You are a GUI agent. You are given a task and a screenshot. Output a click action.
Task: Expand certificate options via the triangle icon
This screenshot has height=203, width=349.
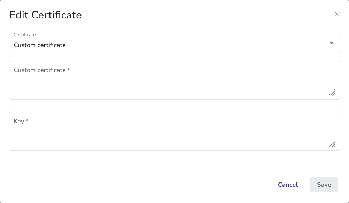pos(331,43)
